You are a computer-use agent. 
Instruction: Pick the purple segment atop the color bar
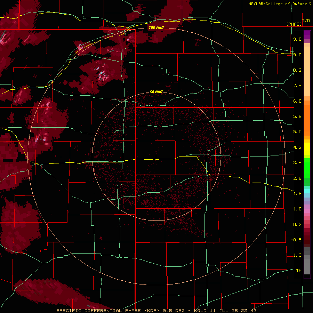tap(307, 35)
